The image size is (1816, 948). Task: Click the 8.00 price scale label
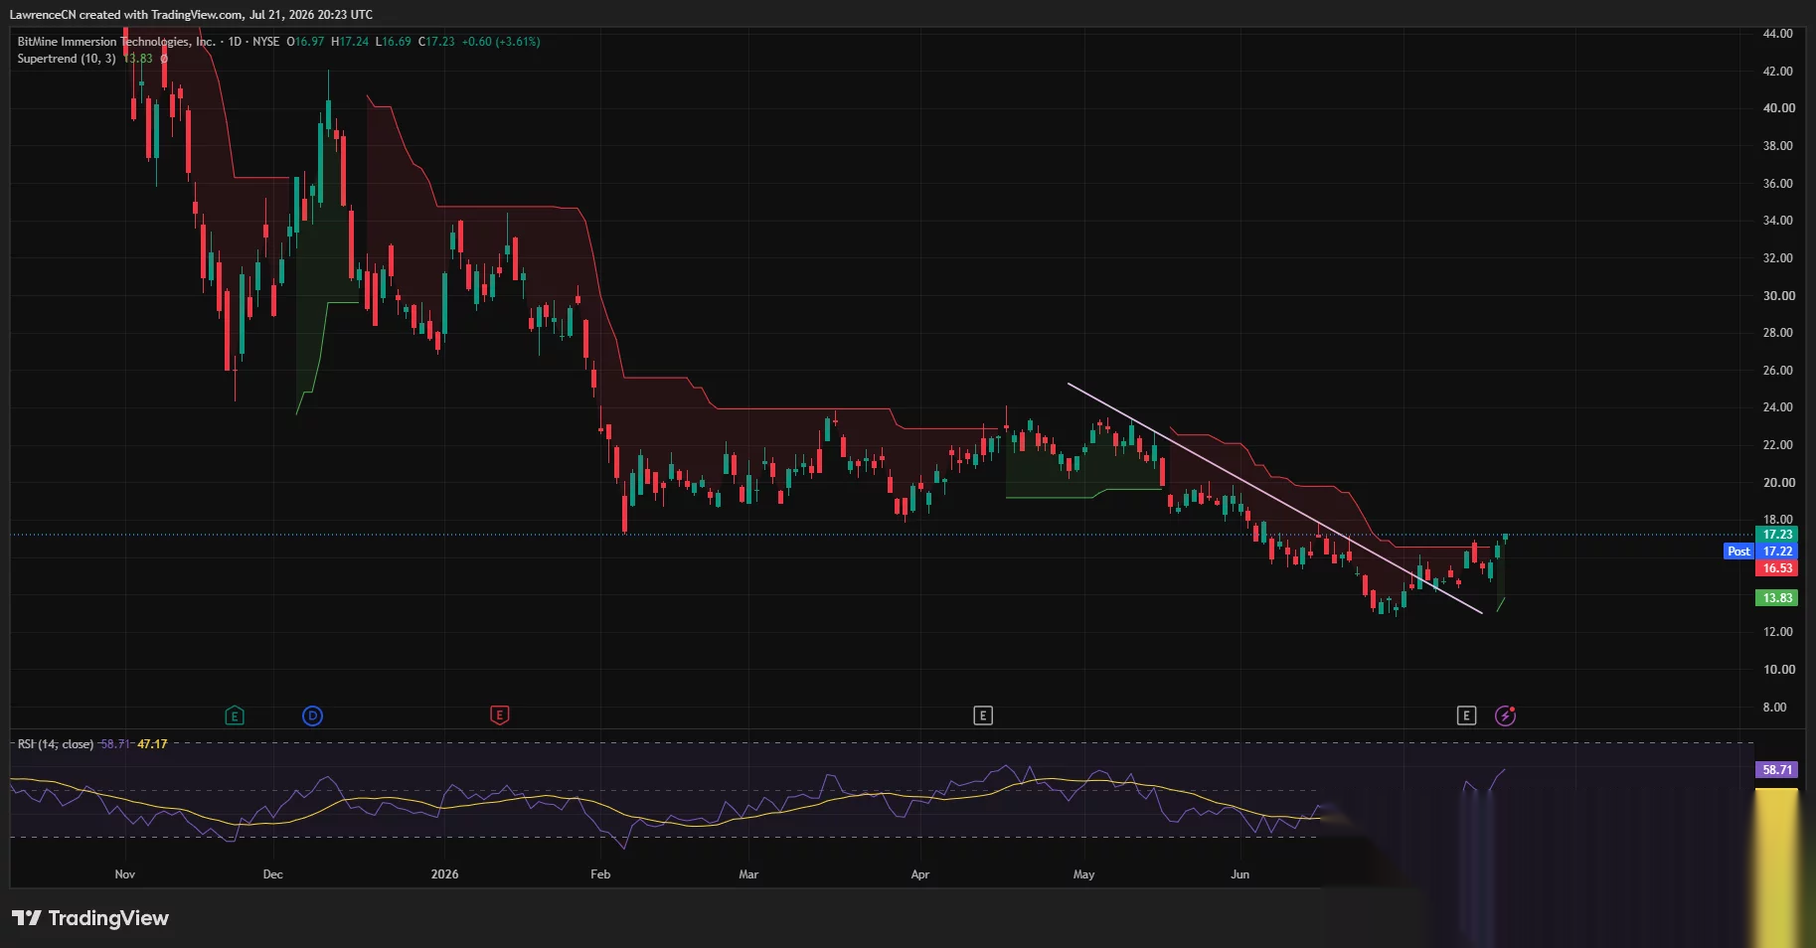tap(1774, 708)
